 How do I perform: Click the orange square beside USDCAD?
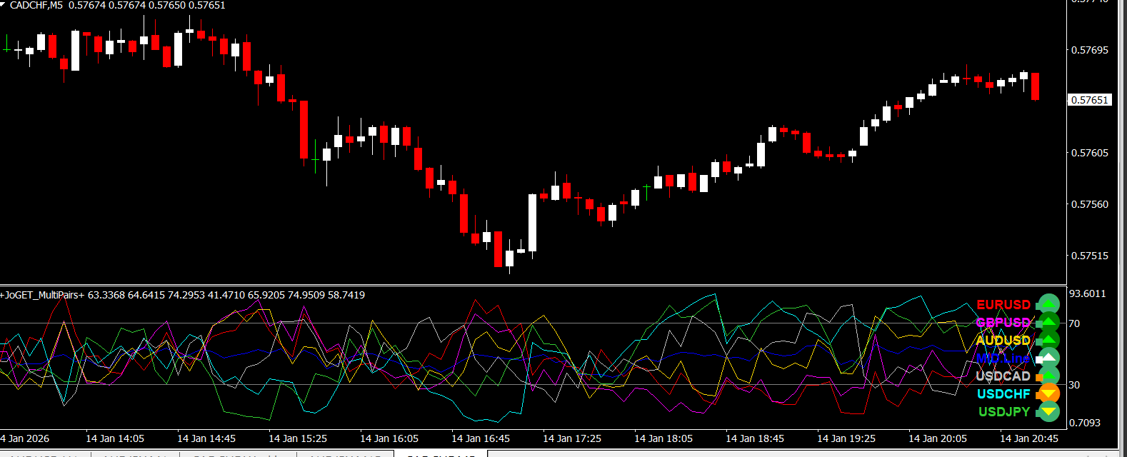tap(1039, 377)
